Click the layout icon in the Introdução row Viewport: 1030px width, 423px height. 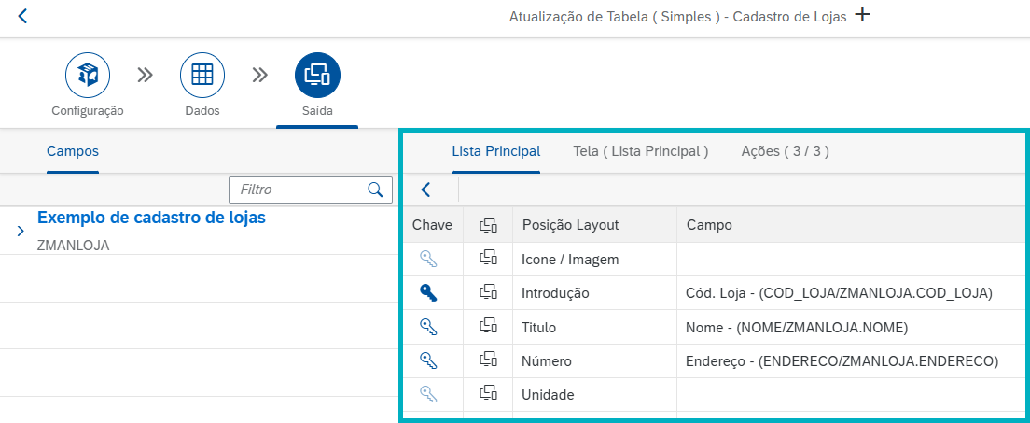click(x=487, y=292)
